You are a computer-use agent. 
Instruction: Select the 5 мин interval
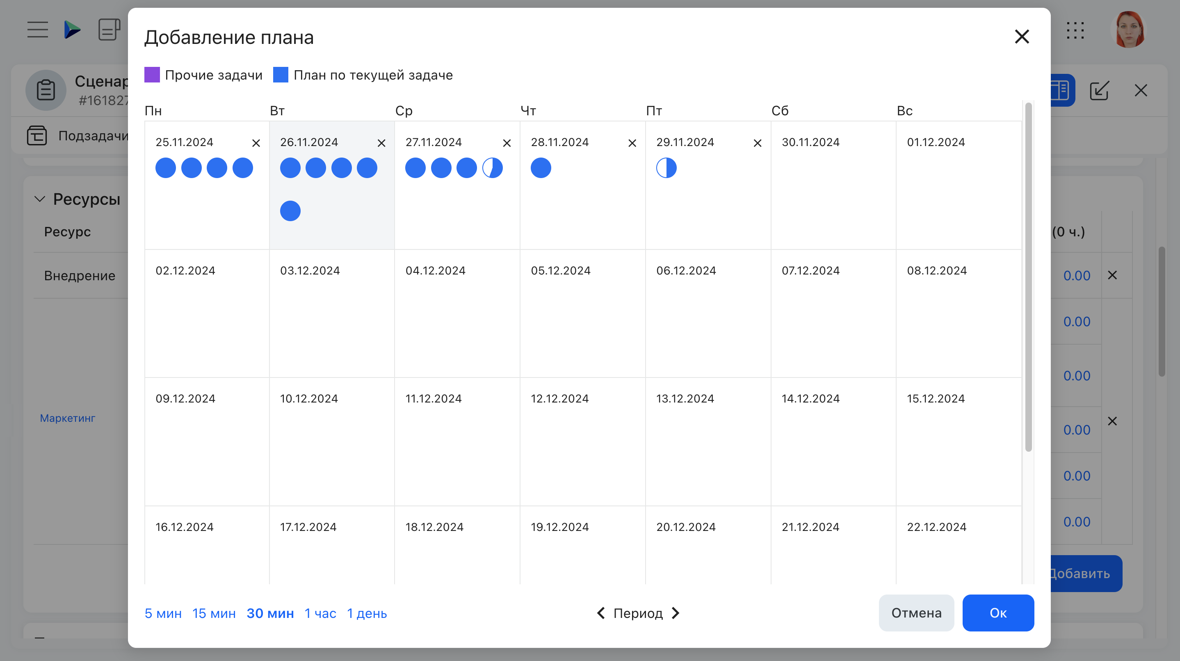pos(163,613)
